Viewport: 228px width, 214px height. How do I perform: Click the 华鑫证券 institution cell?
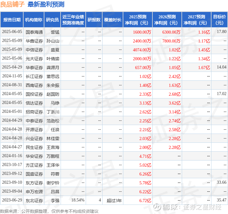(x=34, y=41)
